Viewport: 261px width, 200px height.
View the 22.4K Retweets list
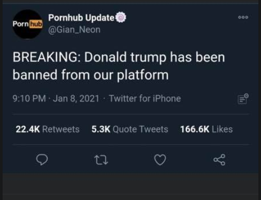[x=48, y=129]
